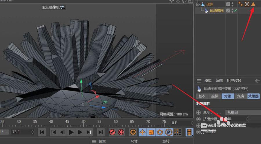Toggle the Rotation keyframe icon
Image resolution: width=261 pixels, height=144 pixels.
(160, 132)
